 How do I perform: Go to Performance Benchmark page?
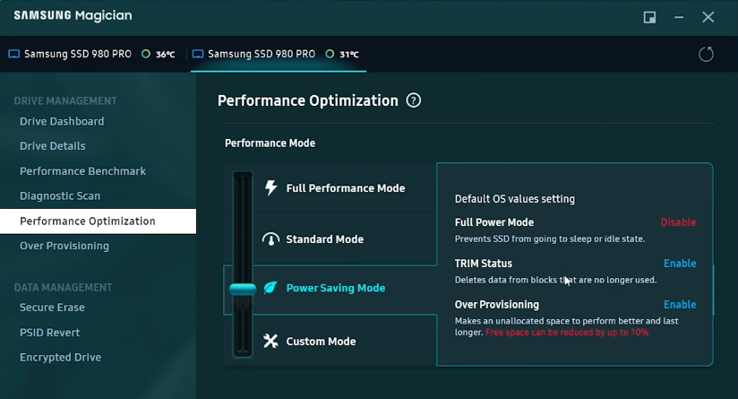82,171
